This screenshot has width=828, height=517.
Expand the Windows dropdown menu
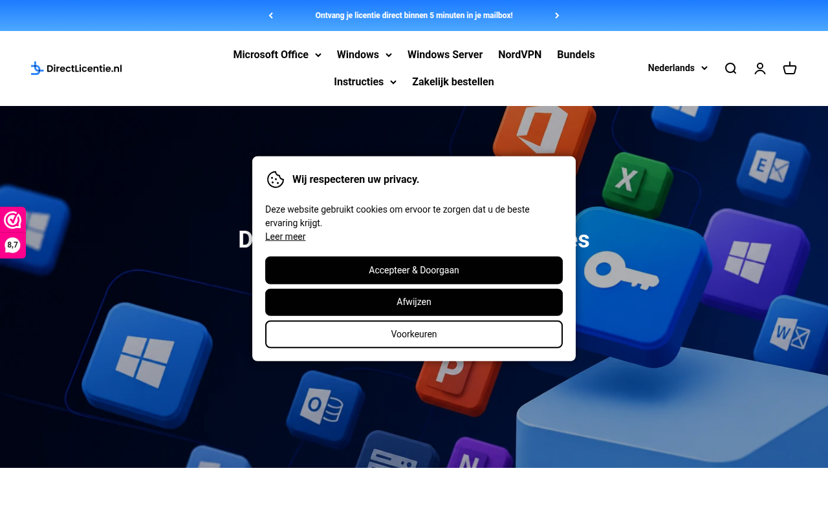tap(364, 55)
